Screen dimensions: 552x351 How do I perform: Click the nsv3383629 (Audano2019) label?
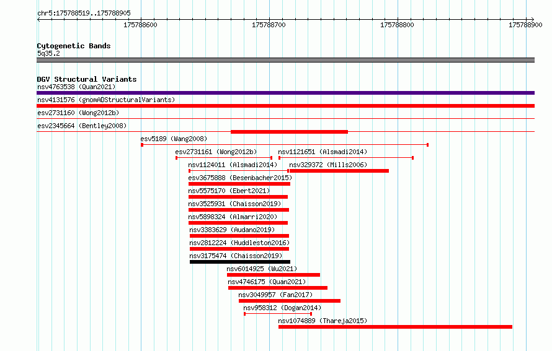232,230
